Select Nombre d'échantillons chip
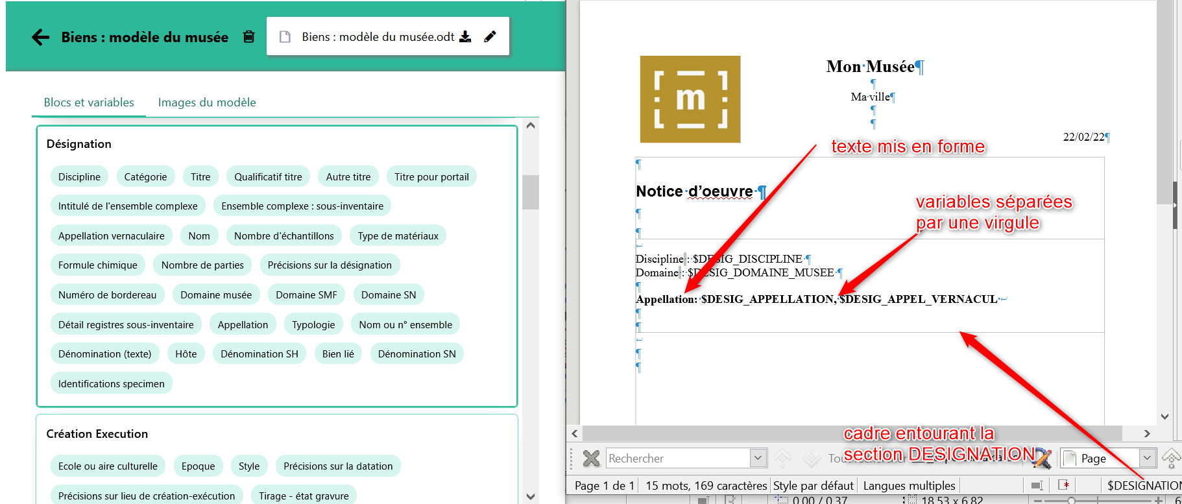The image size is (1182, 504). pyautogui.click(x=284, y=235)
